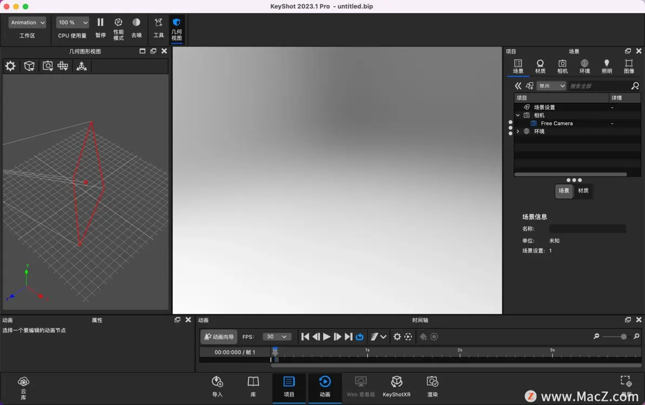Click the search magnifier icon in scene panel
Screen dimensions: 645x405
coord(635,85)
